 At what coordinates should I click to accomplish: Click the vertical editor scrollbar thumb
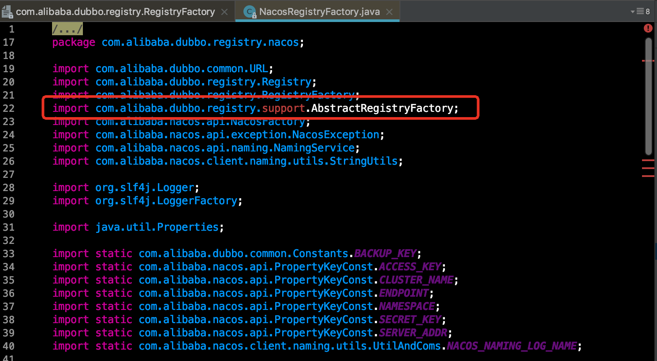(x=648, y=96)
